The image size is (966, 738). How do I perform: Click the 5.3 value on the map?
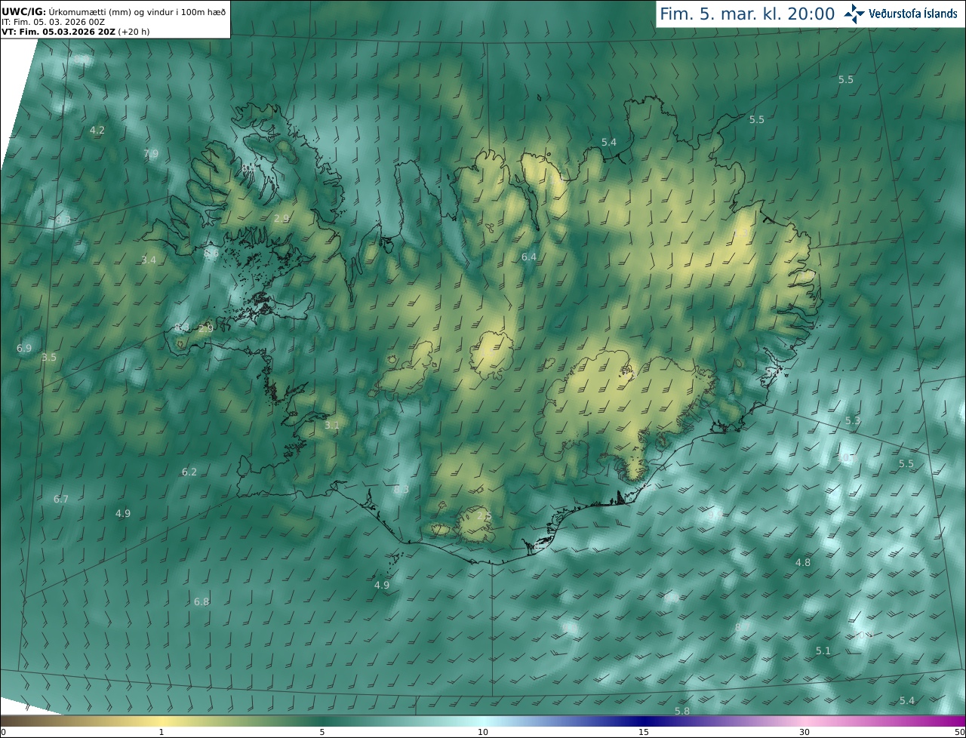tap(853, 421)
